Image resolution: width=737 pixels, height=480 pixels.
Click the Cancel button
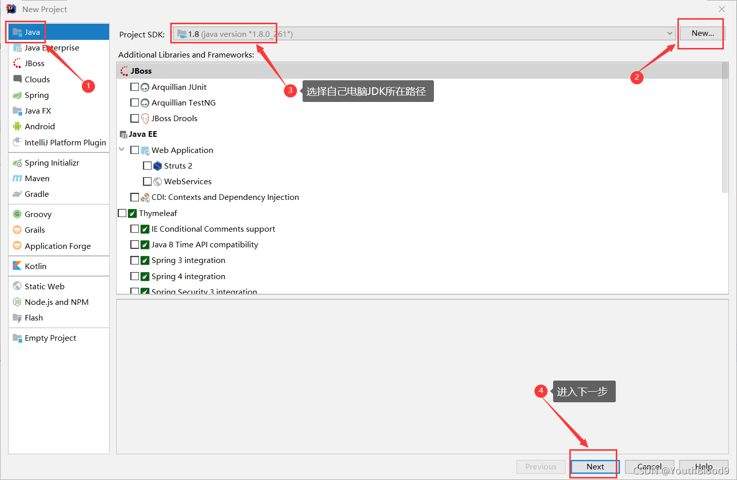tap(649, 467)
